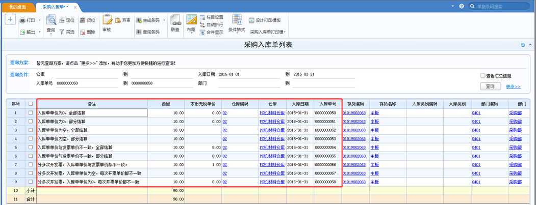The width and height of the screenshot is (536, 205).
Task: Click the 入库单号 start field 0000000050
Action: click(x=88, y=83)
